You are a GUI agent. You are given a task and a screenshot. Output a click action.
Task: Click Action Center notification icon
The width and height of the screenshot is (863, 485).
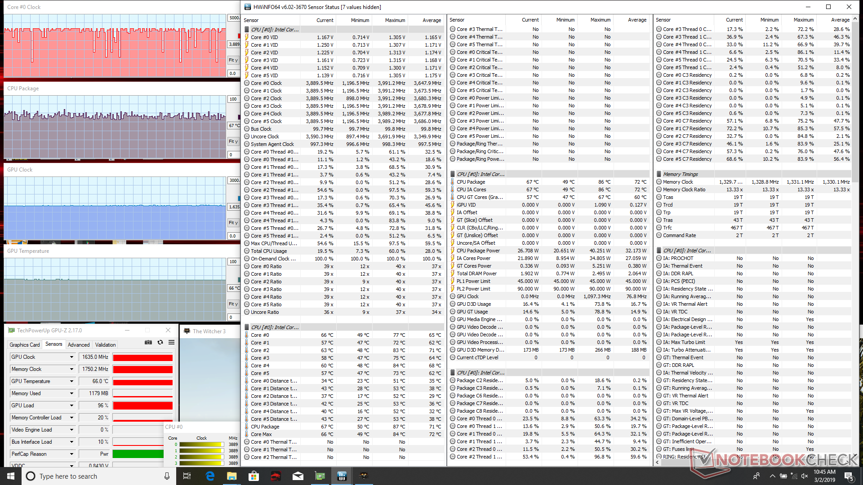849,476
